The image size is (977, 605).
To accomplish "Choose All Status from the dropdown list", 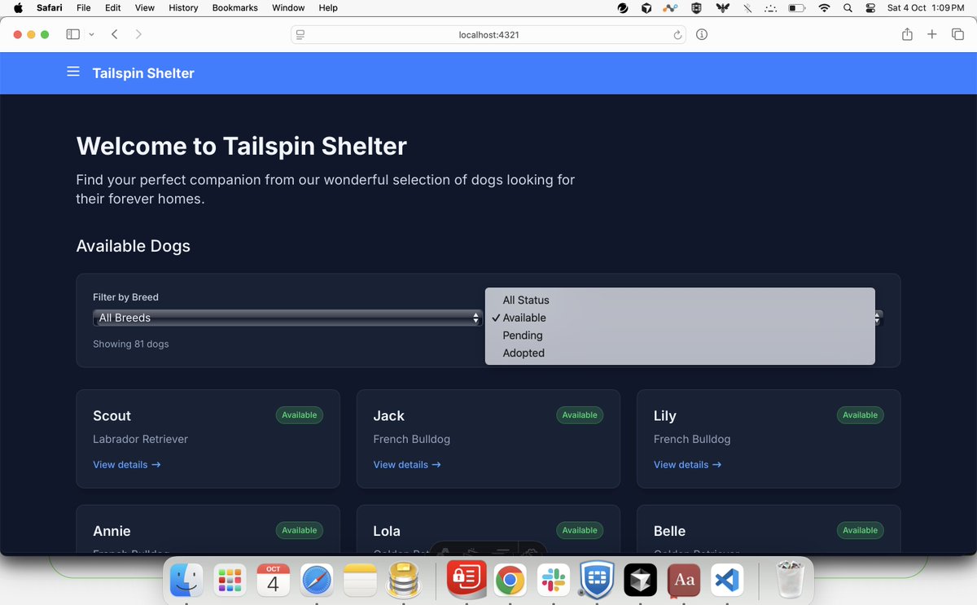I will click(x=680, y=300).
